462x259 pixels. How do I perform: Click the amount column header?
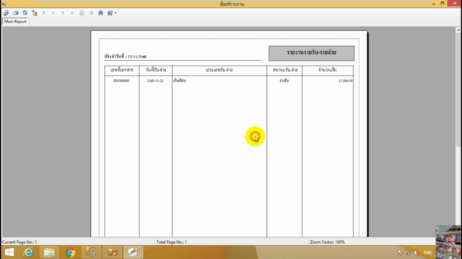tap(328, 71)
